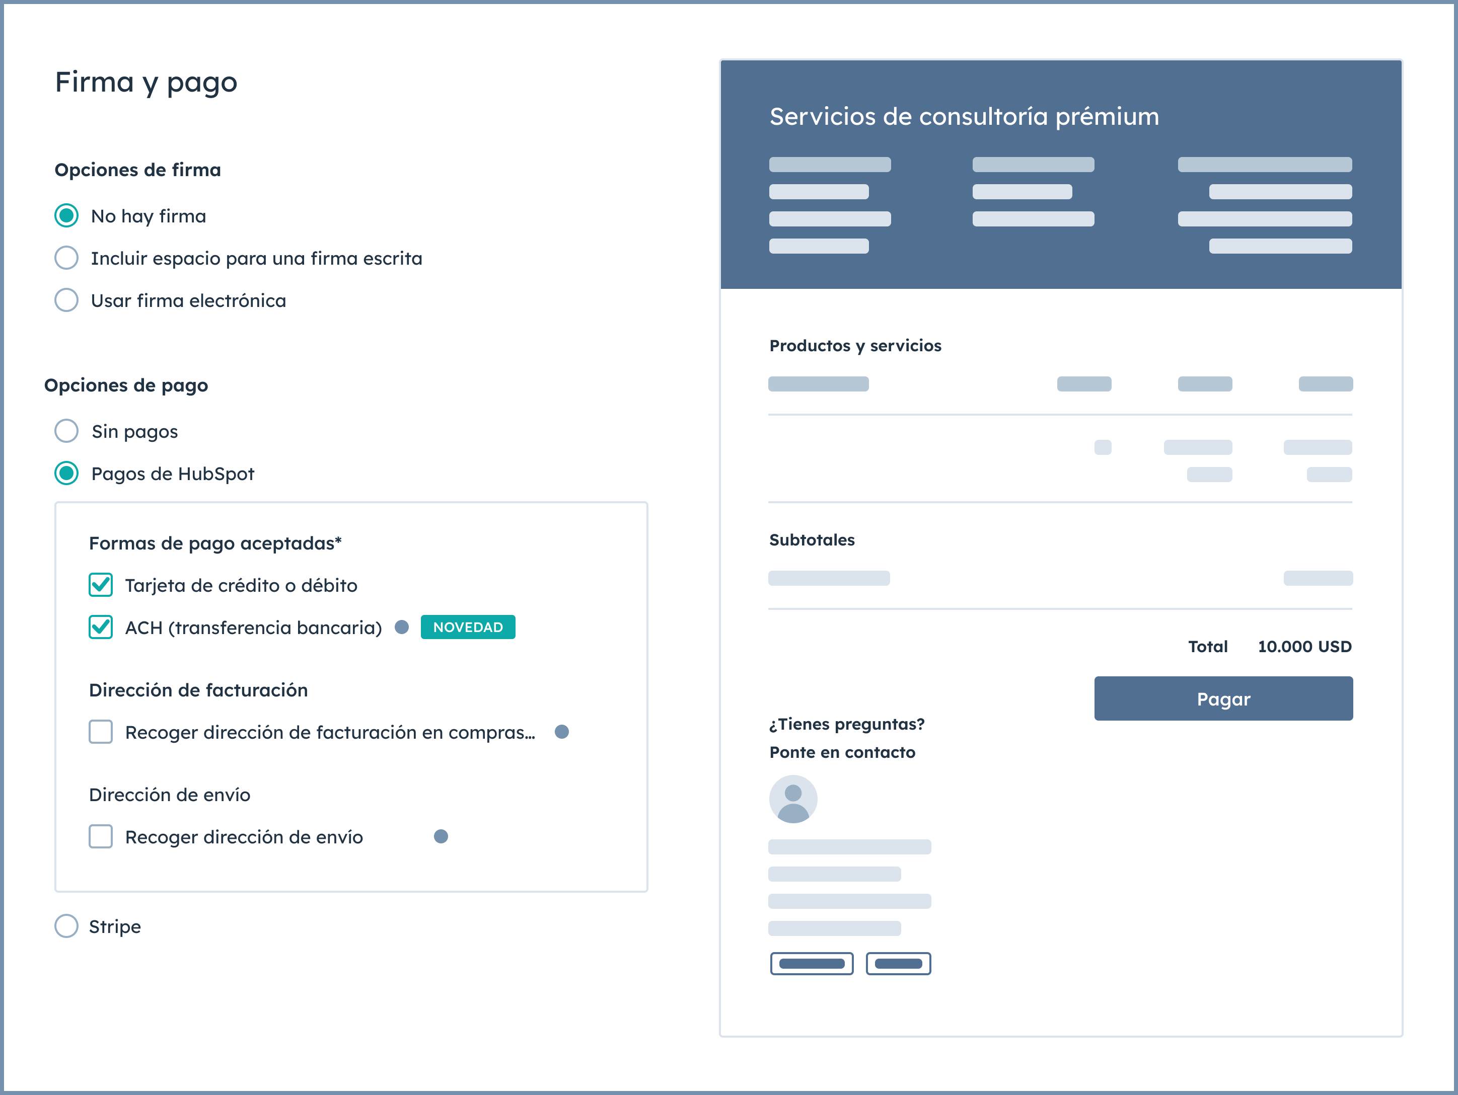Click the "Opciones de firma" heading
Image resolution: width=1458 pixels, height=1095 pixels.
pyautogui.click(x=137, y=169)
